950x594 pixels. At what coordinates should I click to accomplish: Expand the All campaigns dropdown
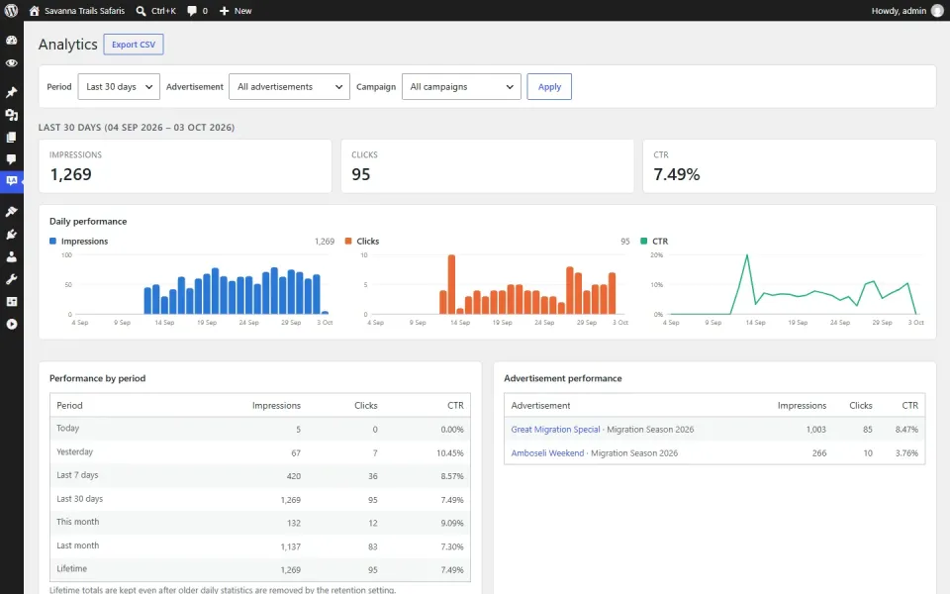pos(461,87)
